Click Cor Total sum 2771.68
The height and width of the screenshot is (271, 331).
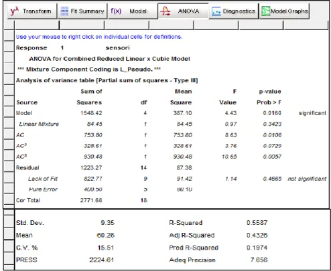pos(91,200)
